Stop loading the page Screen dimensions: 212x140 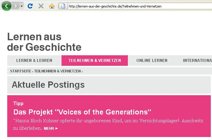tap(41, 6)
